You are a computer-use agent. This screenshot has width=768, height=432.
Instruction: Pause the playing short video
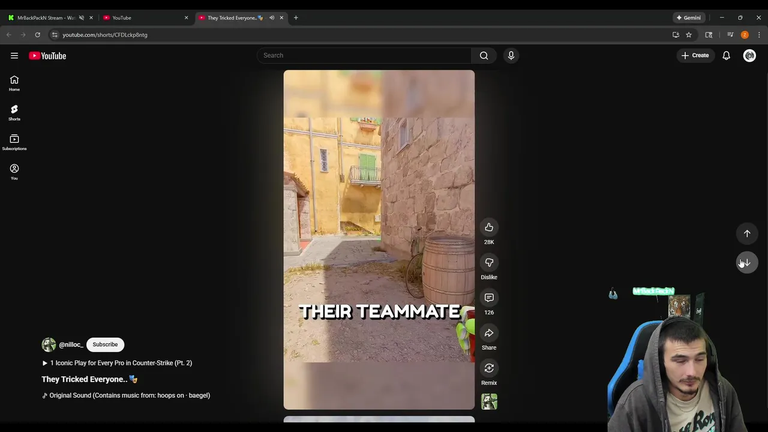tap(379, 239)
